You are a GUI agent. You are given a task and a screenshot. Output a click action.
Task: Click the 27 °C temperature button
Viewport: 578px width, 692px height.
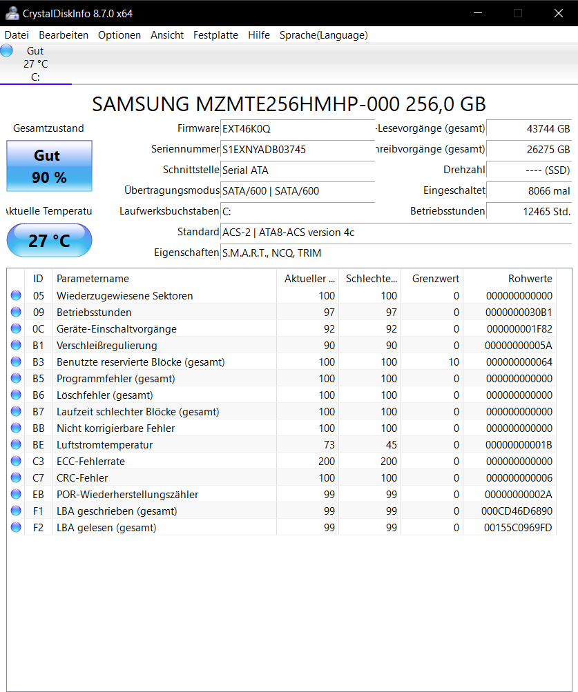tap(50, 240)
